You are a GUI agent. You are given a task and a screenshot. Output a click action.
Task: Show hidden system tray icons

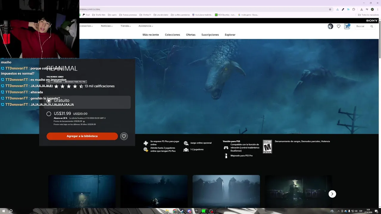338,211
